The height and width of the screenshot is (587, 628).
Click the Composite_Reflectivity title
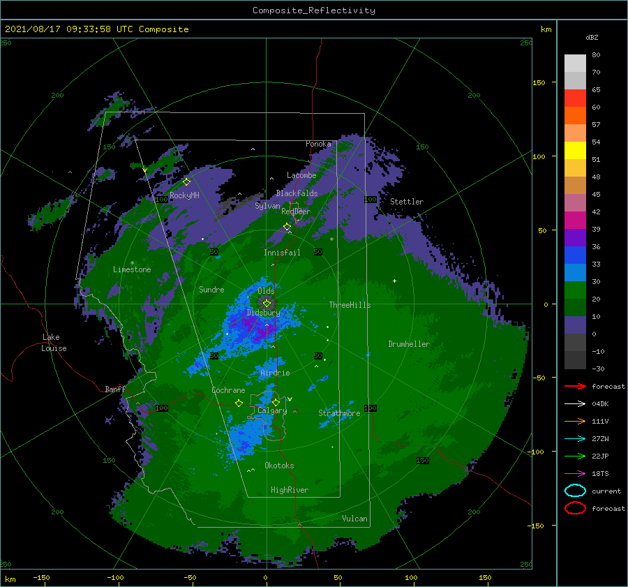pos(313,10)
